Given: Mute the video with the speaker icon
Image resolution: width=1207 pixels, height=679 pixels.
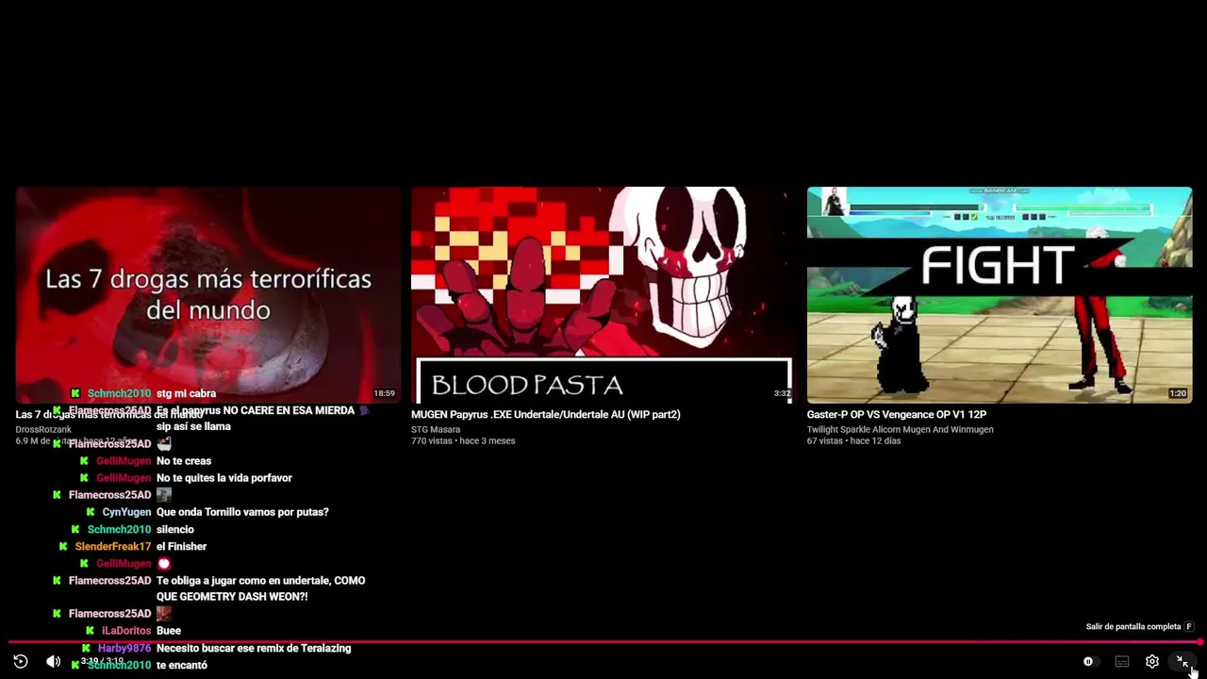Looking at the screenshot, I should [54, 662].
